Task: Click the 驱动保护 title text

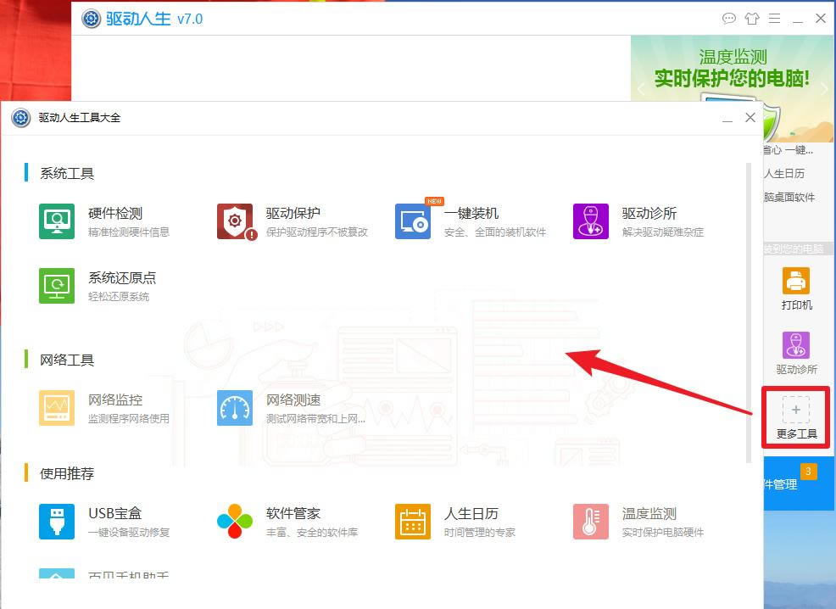Action: (x=293, y=213)
